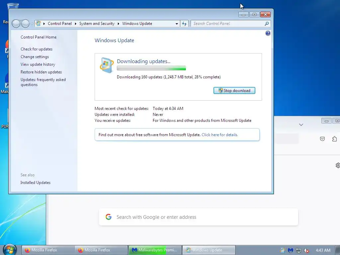
Task: Click Firefox search with Google address box
Action: coord(199,217)
